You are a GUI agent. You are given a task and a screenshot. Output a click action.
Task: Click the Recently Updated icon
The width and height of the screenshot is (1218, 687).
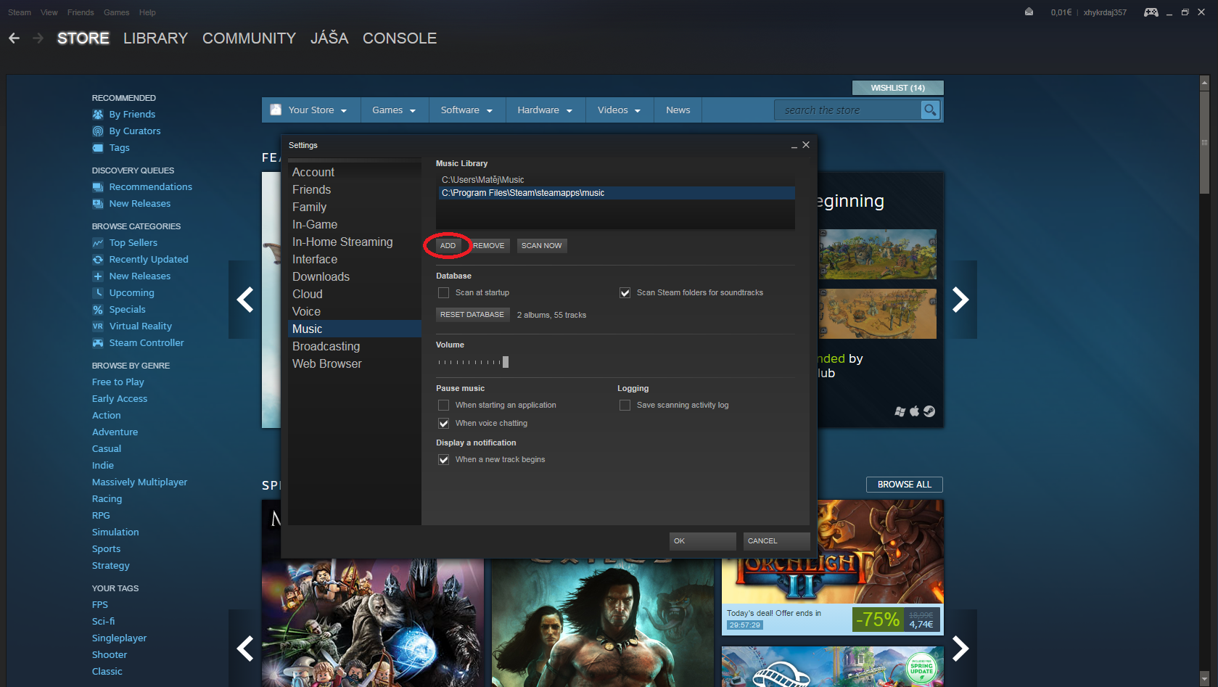click(98, 260)
